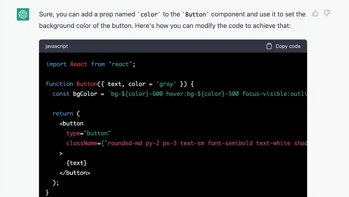This screenshot has height=197, width=349.
Task: Click the type="button" attribute line
Action: tap(89, 133)
